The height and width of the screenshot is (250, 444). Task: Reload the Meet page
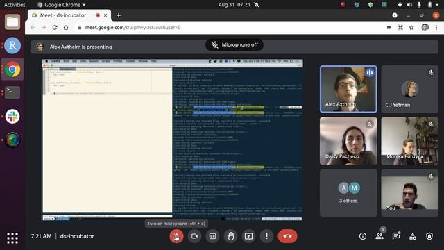[x=55, y=28]
